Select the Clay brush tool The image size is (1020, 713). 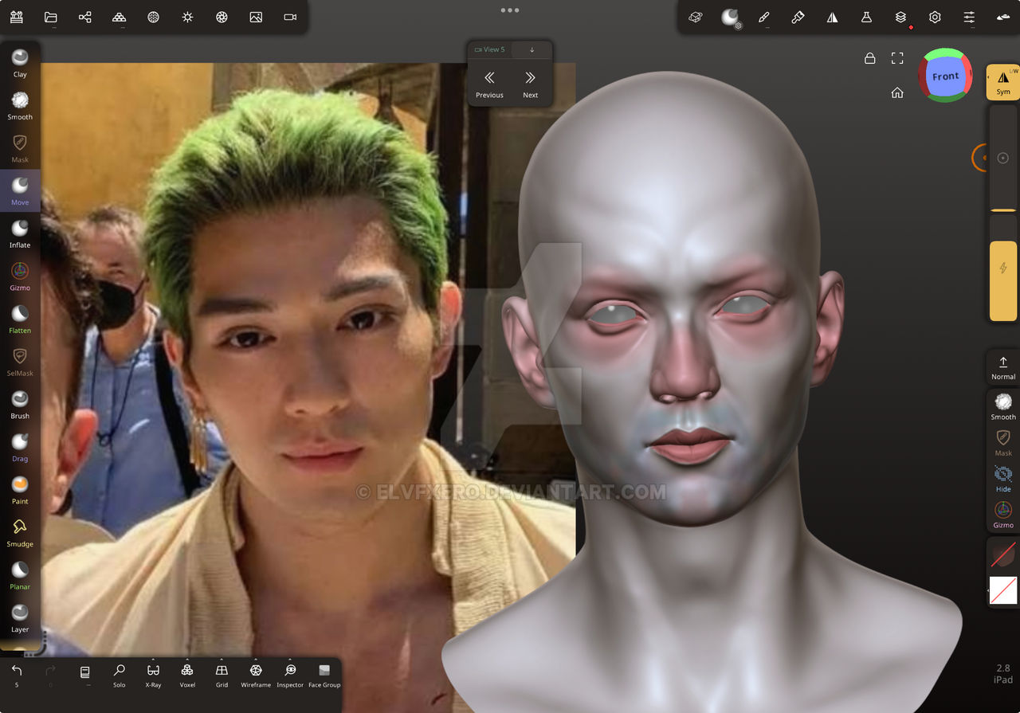pos(20,63)
